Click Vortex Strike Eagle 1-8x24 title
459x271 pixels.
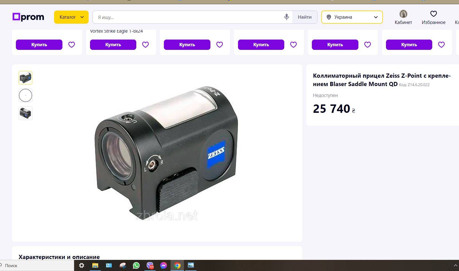point(116,31)
